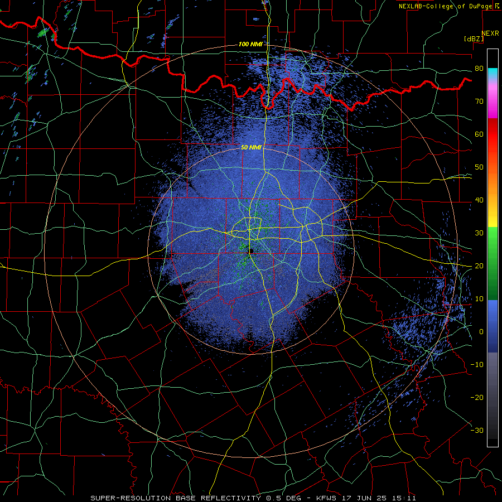Click the 20 value on dBZ scale
Viewport: 502px width, 502px height.
click(479, 266)
